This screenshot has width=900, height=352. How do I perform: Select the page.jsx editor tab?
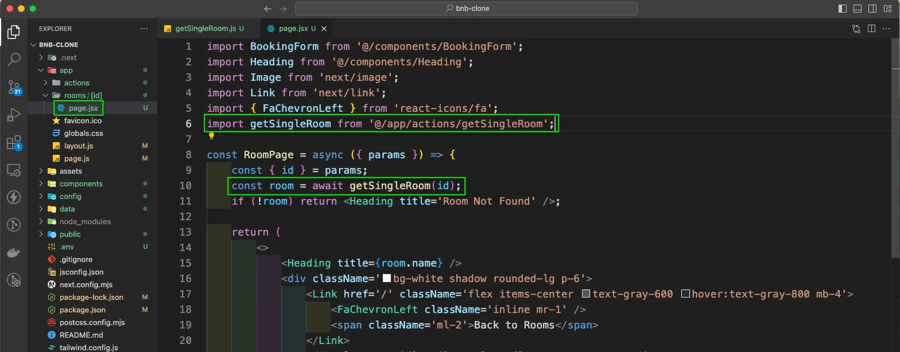pyautogui.click(x=297, y=29)
